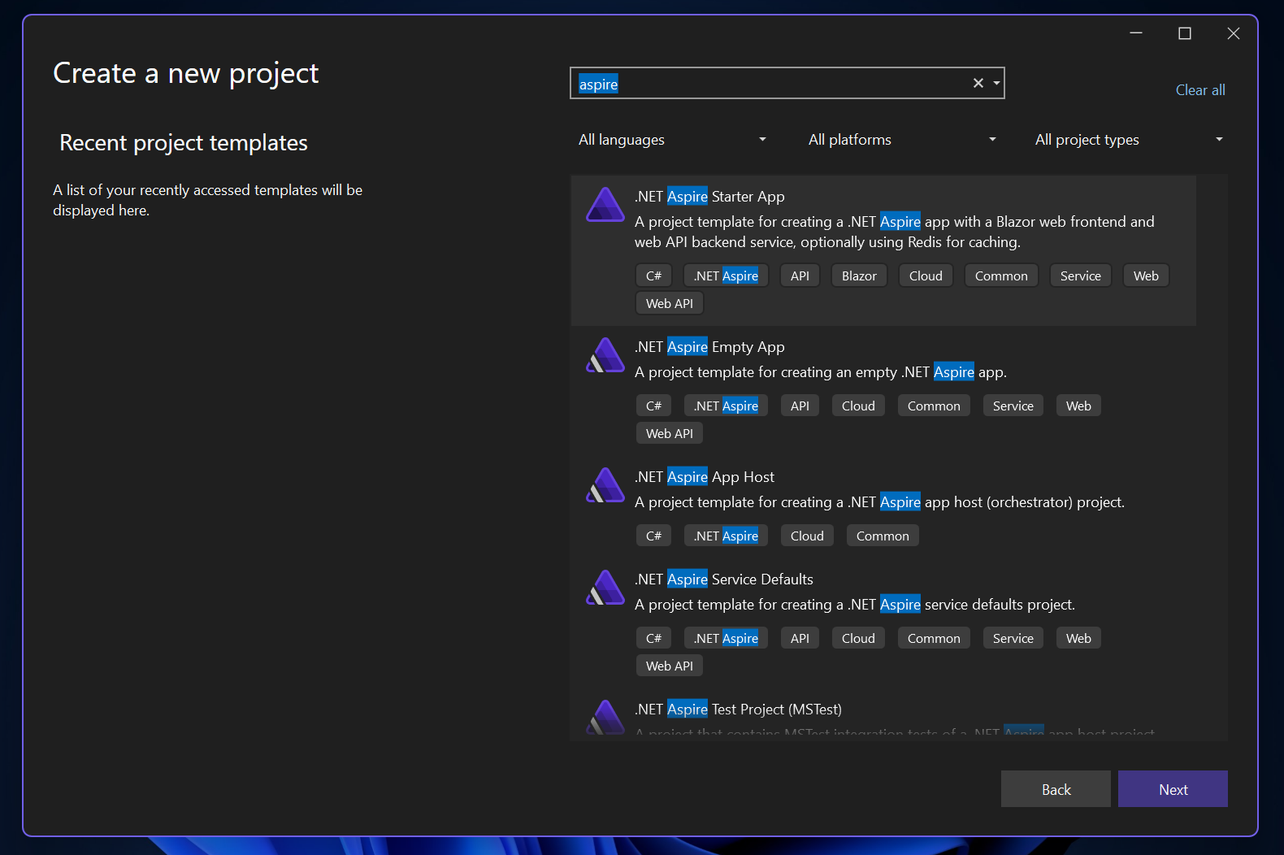Screen dimensions: 1284x855
Task: Click the Web tag on Starter App
Action: pyautogui.click(x=1146, y=276)
